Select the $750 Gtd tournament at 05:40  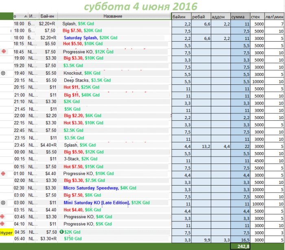(73, 239)
